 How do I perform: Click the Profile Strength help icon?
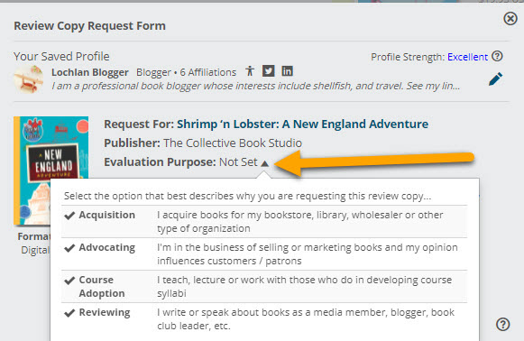pos(497,56)
